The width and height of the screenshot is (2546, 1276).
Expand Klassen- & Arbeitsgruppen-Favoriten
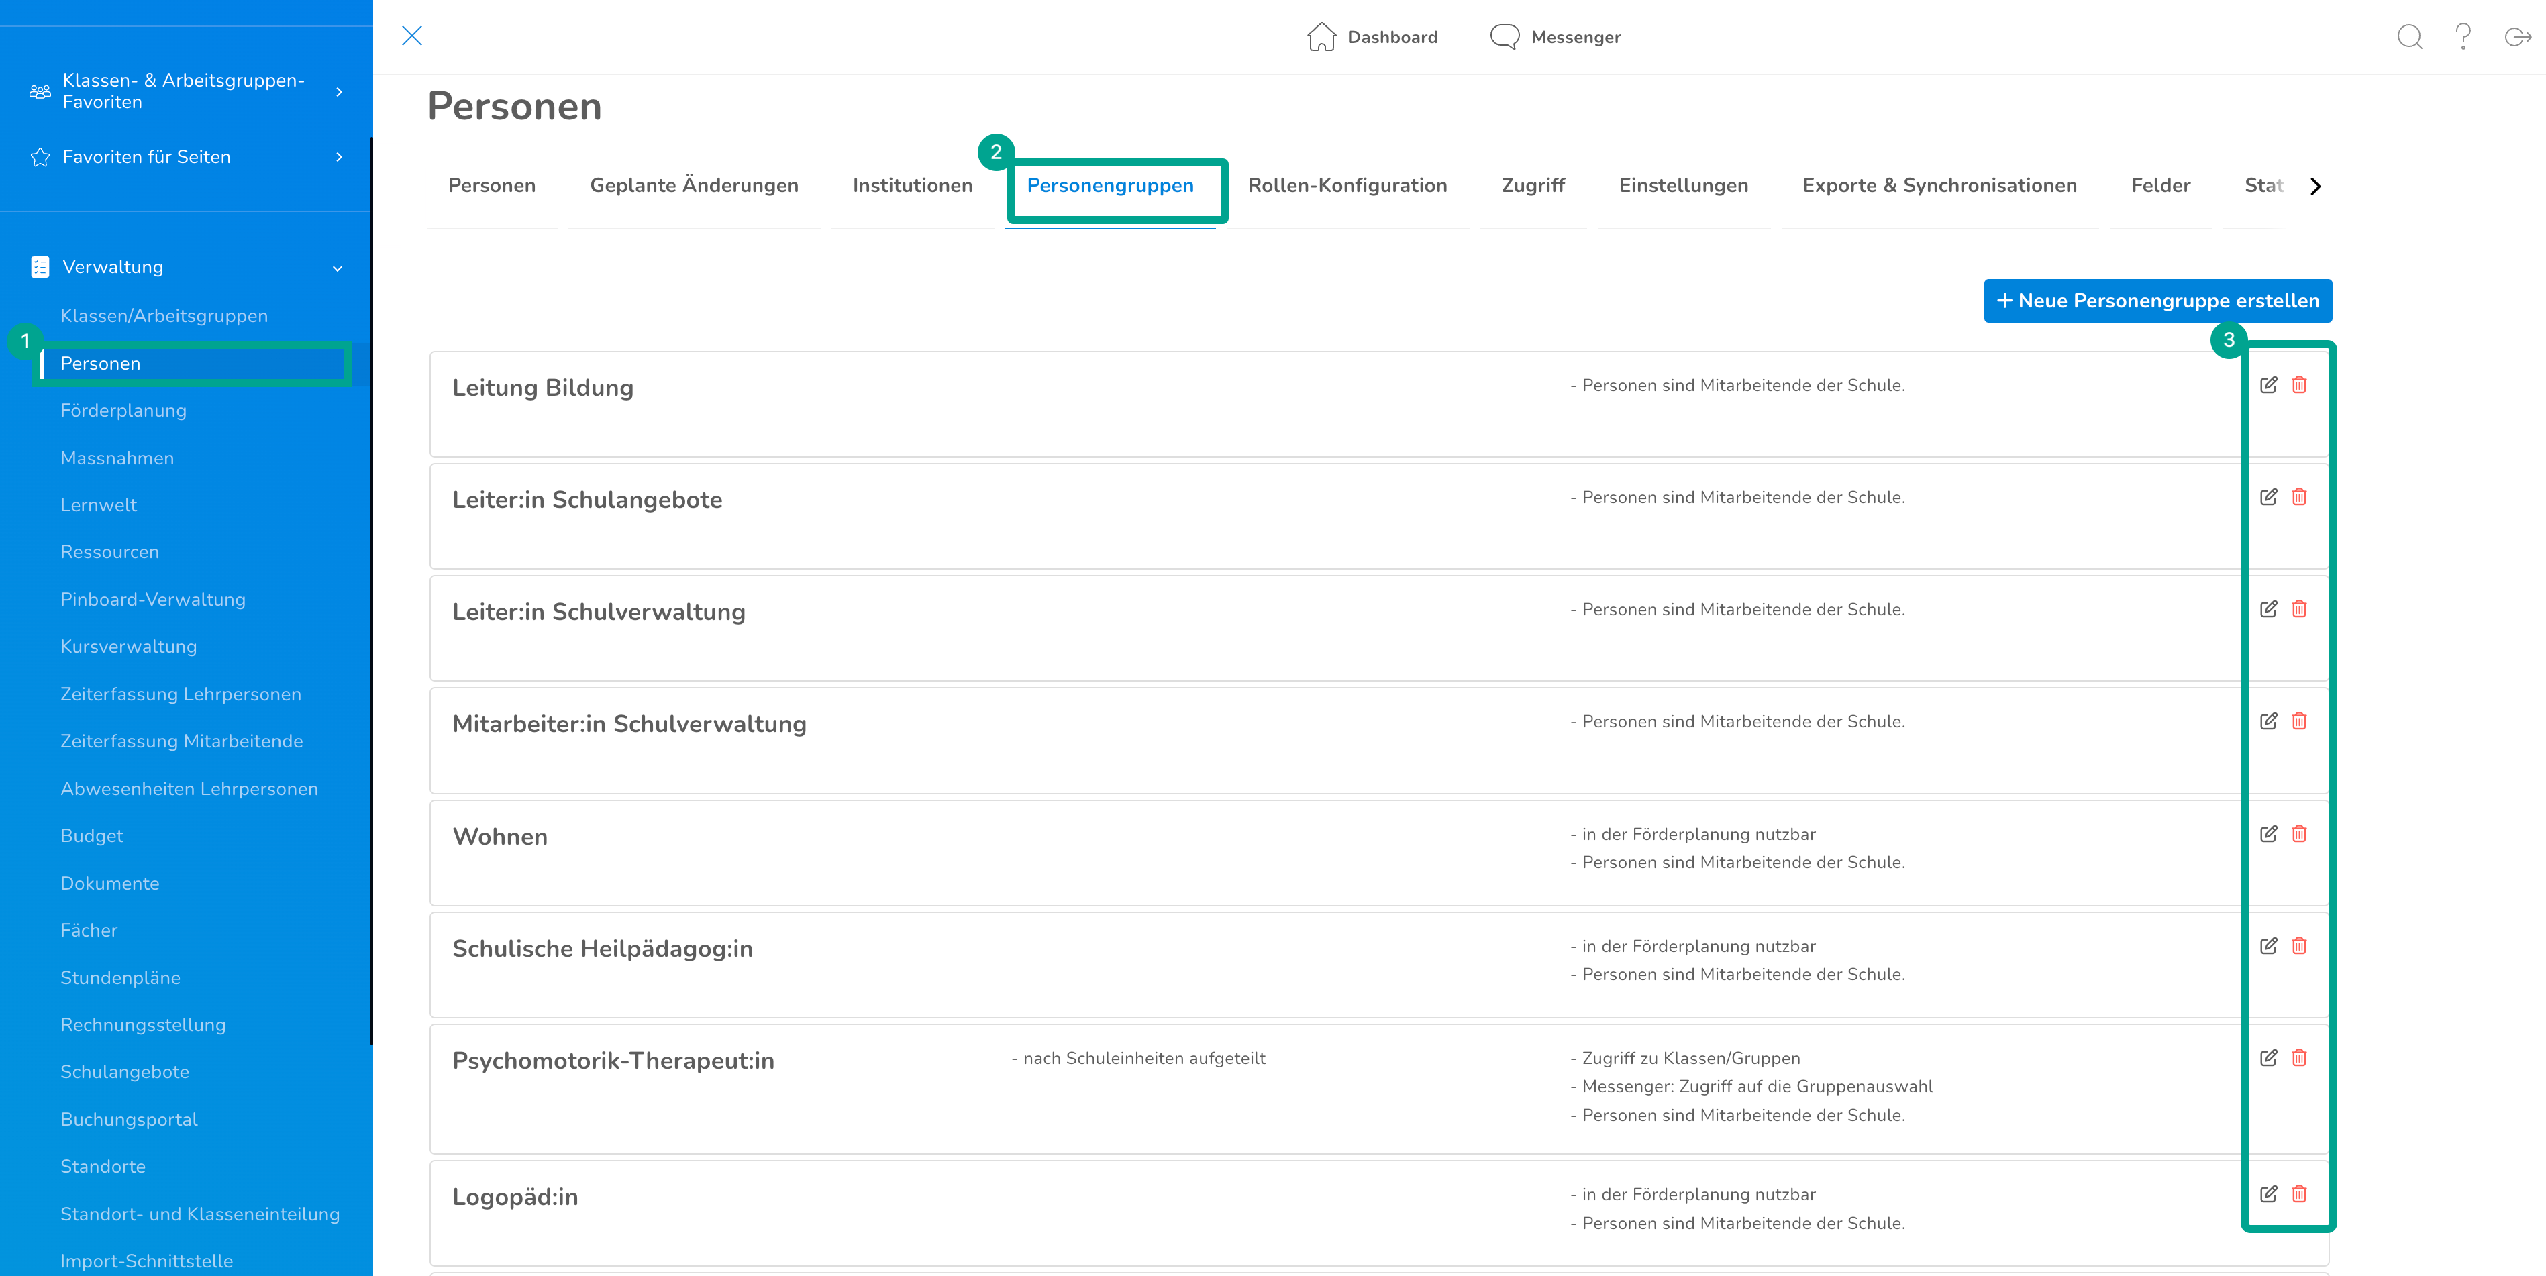[339, 92]
